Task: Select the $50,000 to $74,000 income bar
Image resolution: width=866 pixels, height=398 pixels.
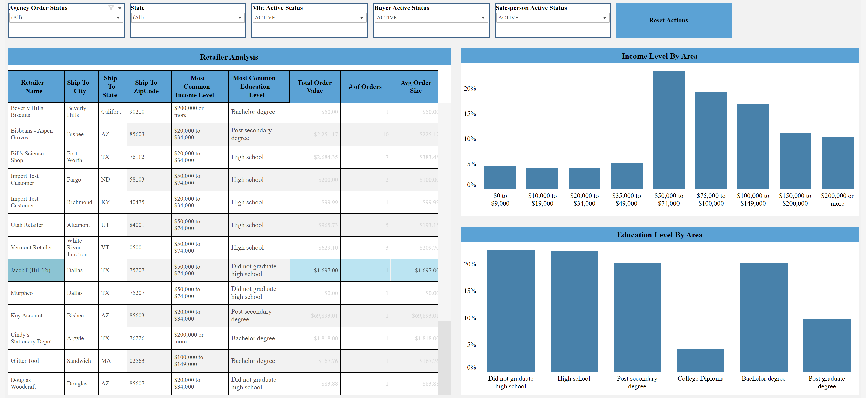Action: [669, 130]
